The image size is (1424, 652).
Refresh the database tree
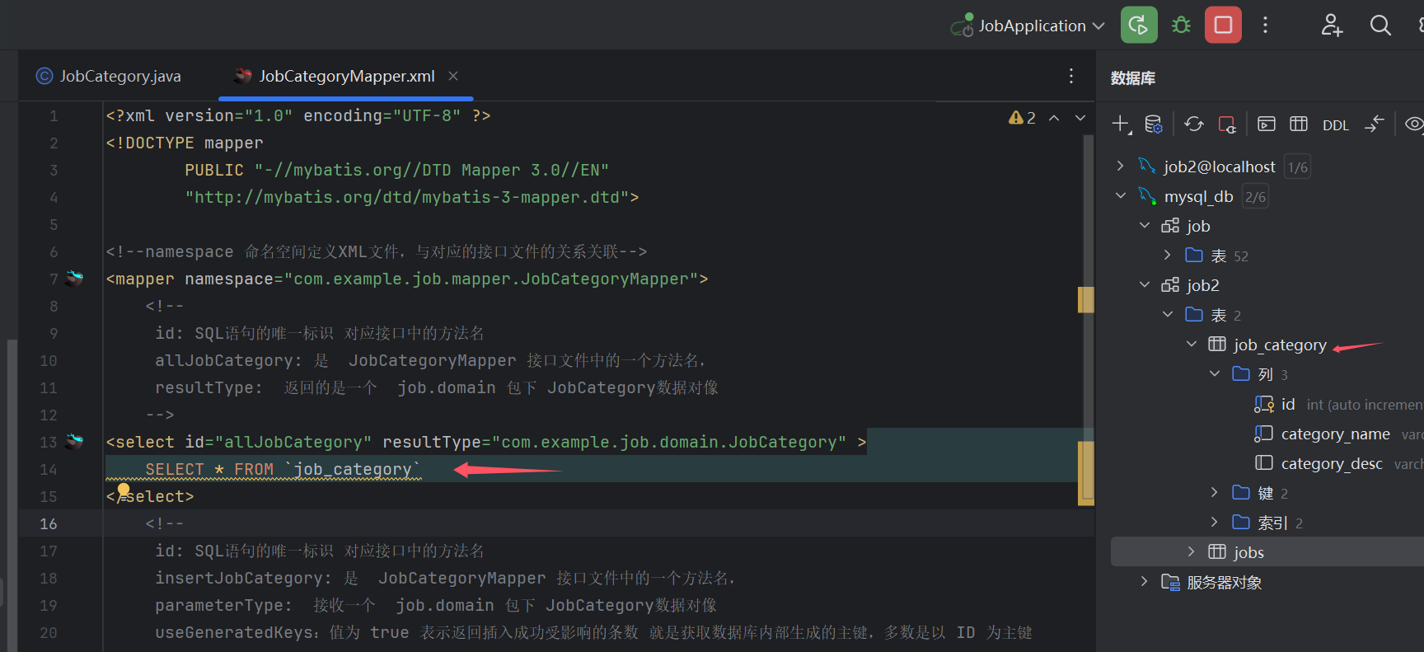point(1193,124)
